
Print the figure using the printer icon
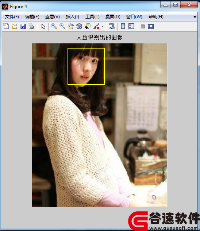[x=31, y=27]
